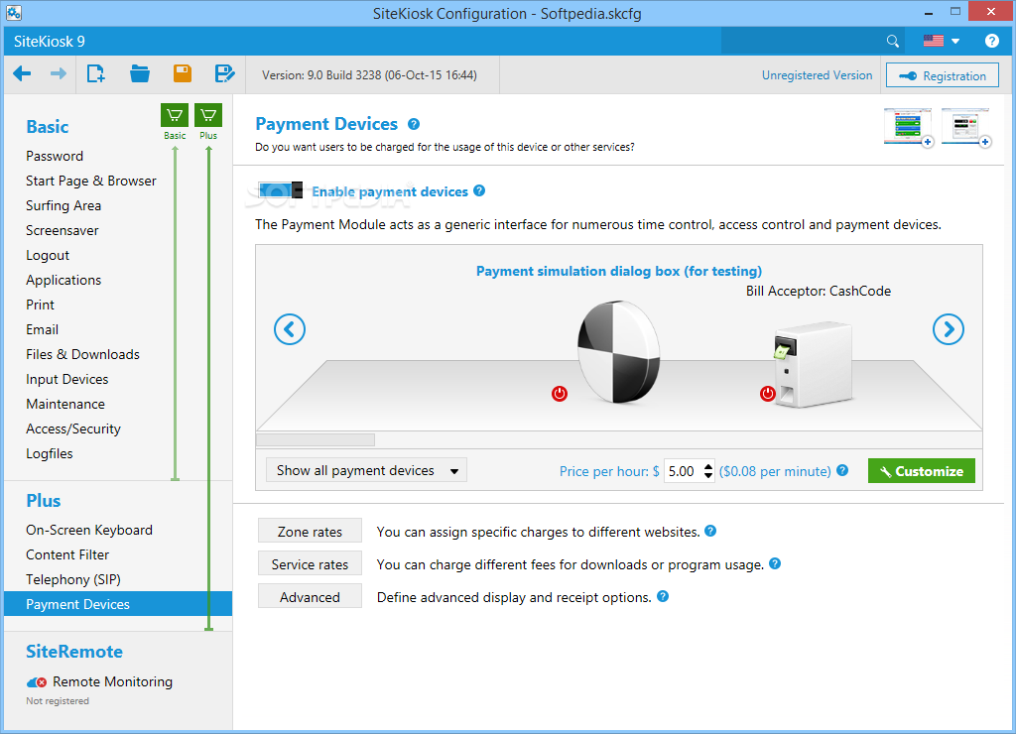Screen dimensions: 1016x734
Task: Open the second preview screenshot thumbnail
Action: point(965,127)
